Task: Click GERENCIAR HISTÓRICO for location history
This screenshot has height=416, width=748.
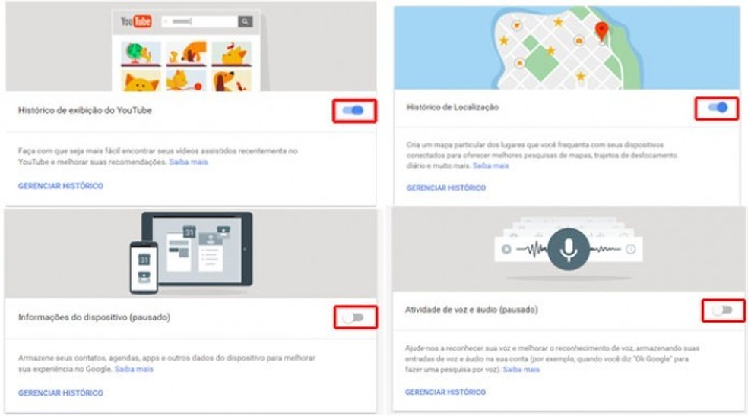Action: 446,188
